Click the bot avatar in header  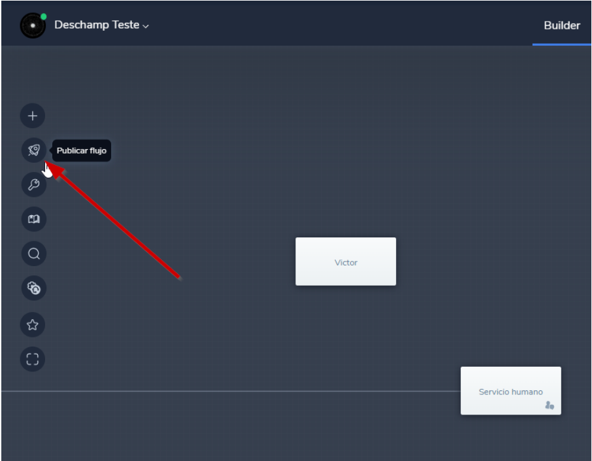[33, 26]
